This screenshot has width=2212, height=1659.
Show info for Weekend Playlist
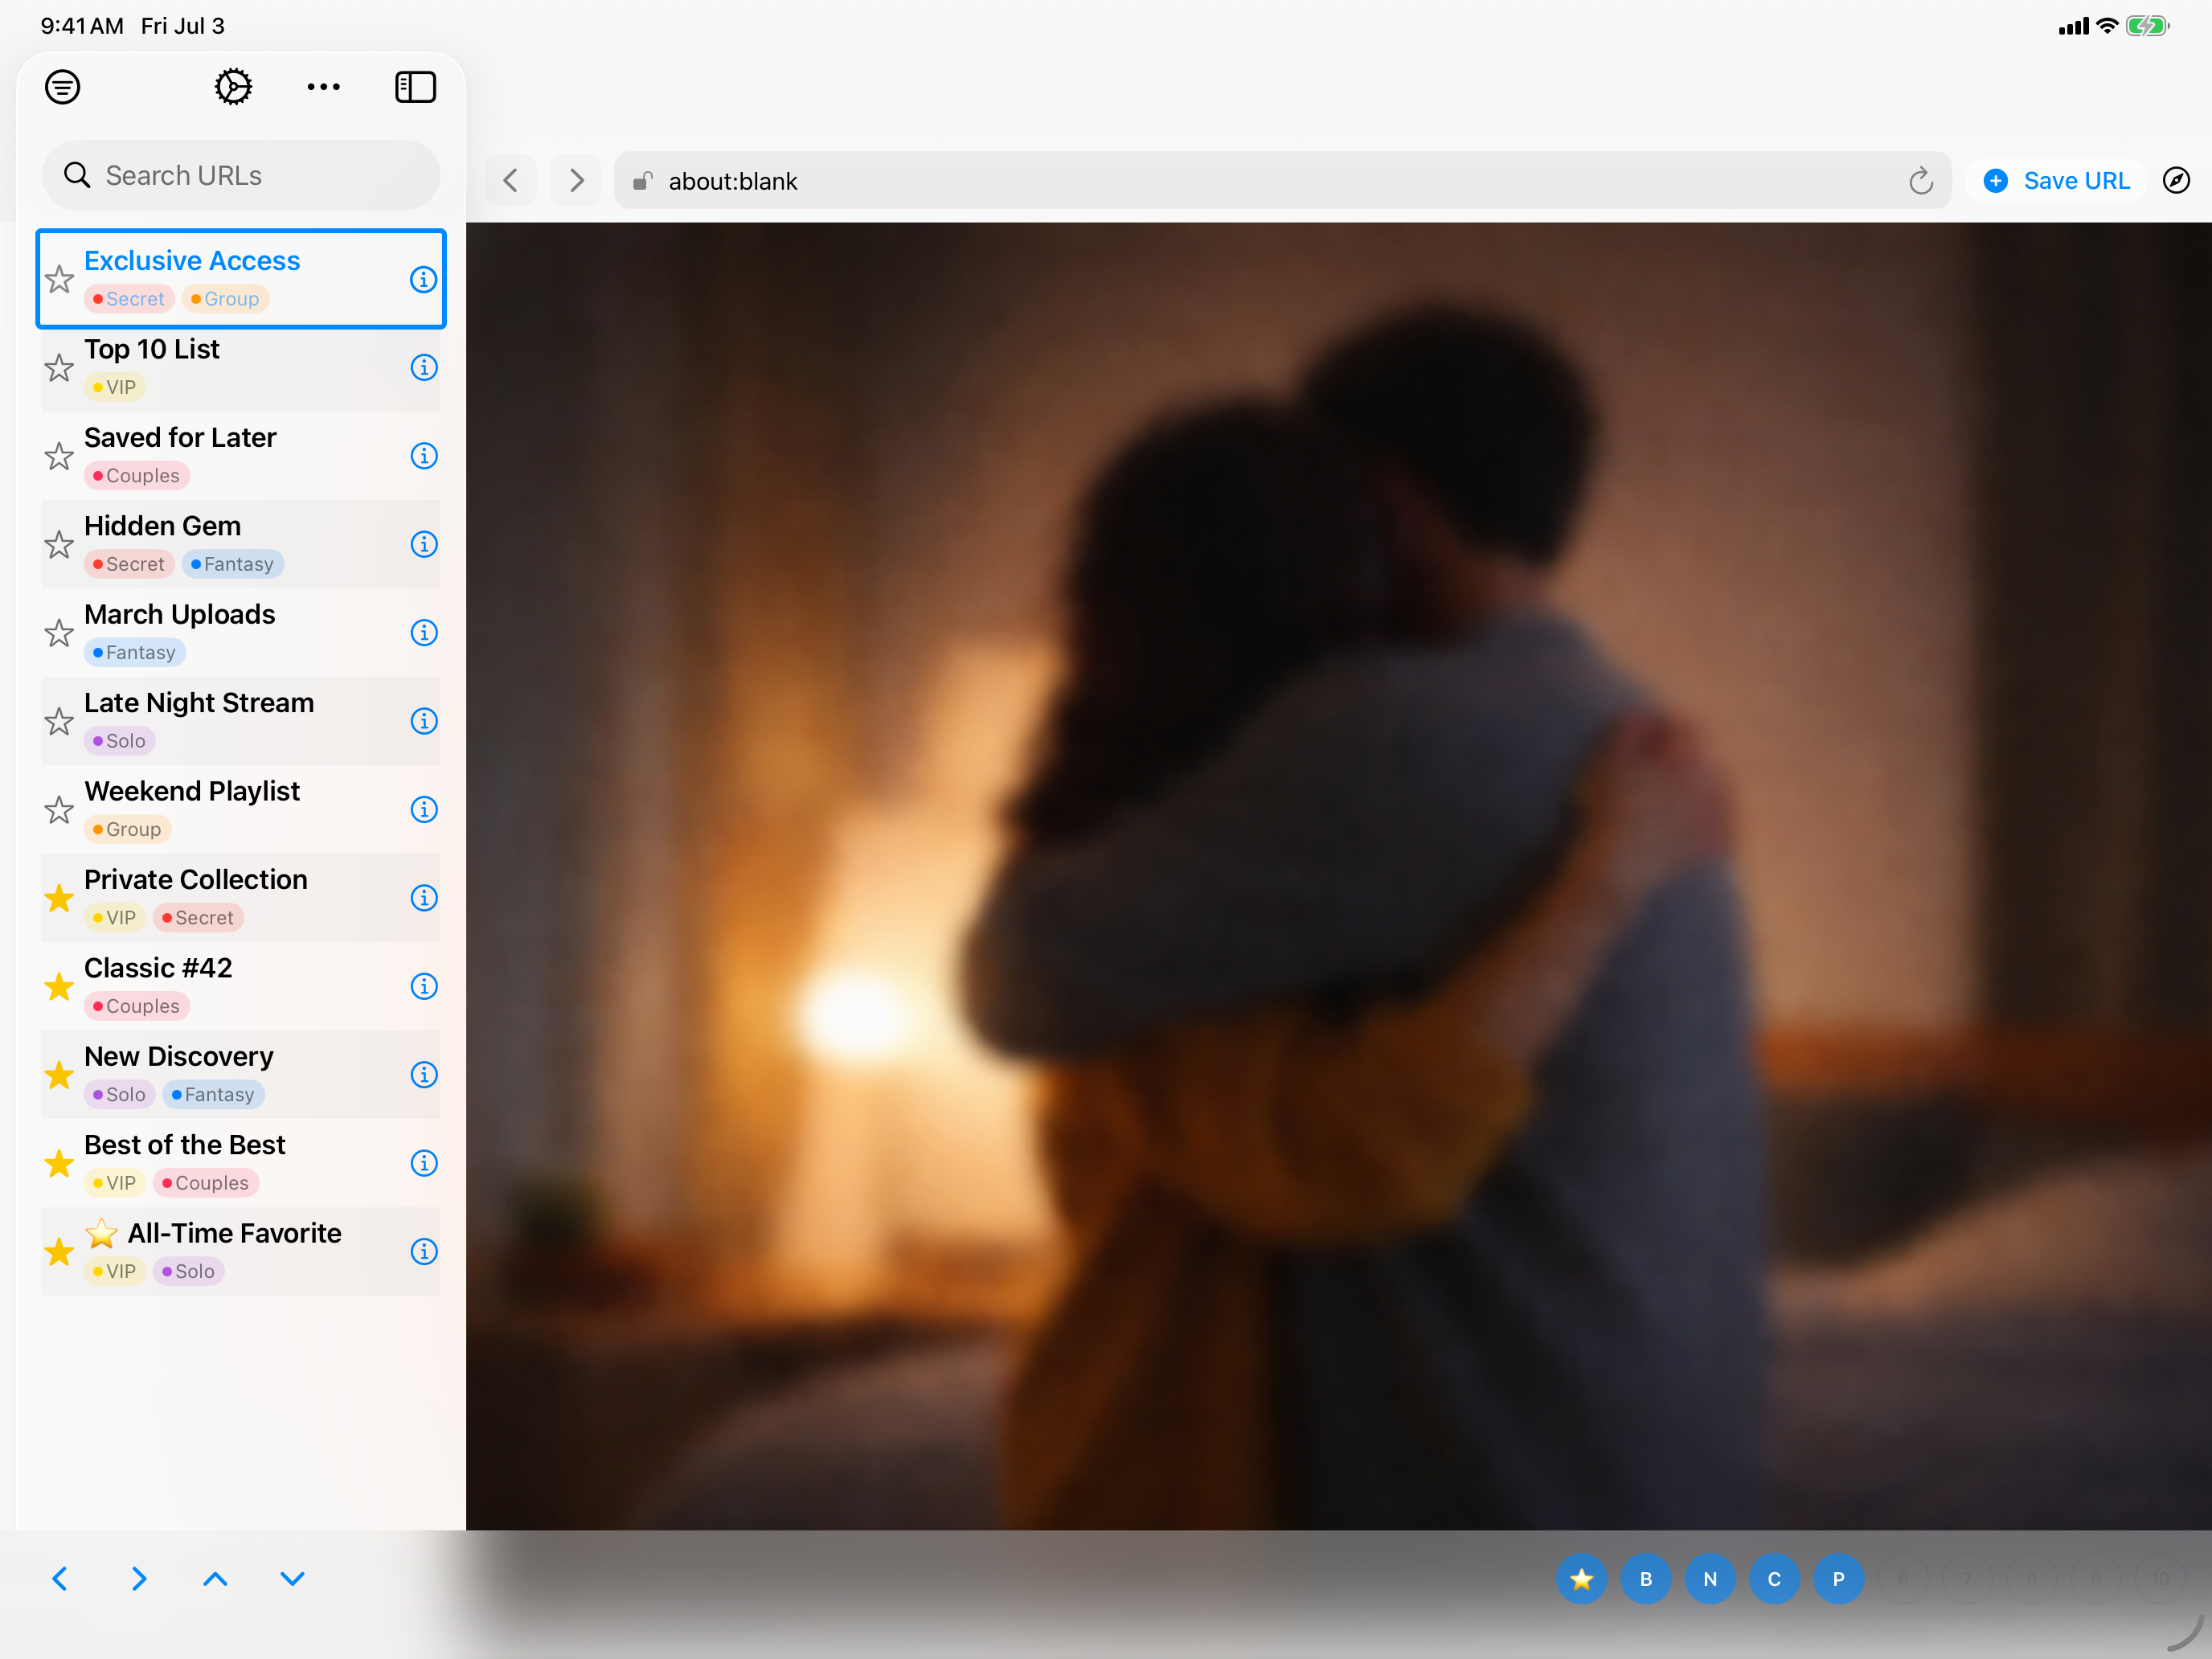[x=424, y=809]
